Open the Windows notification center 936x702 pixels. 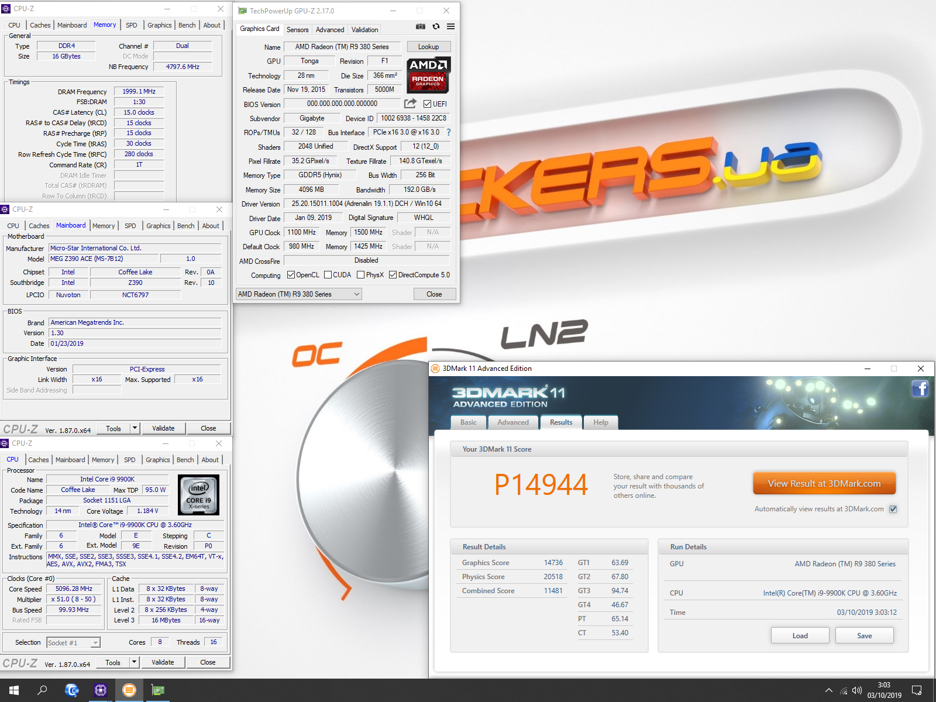click(917, 690)
